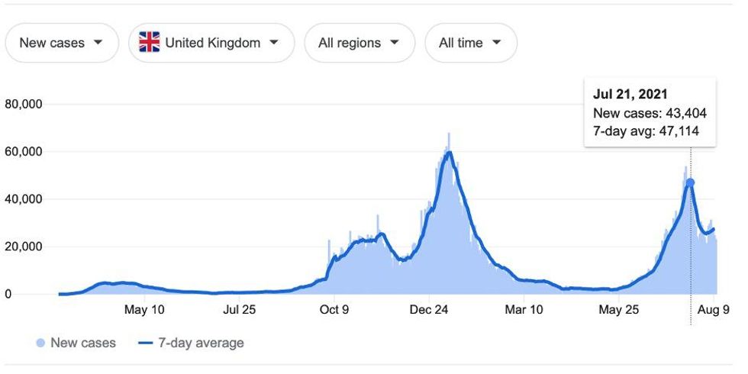Click the May 10 x-axis label
The height and width of the screenshot is (374, 748).
(144, 310)
